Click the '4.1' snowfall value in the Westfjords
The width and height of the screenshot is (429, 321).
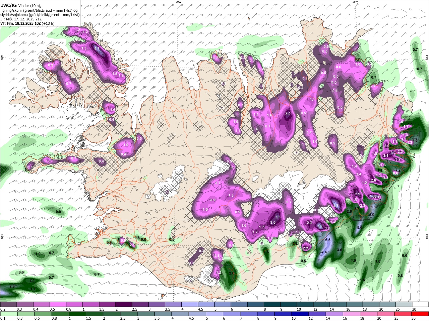click(x=97, y=48)
